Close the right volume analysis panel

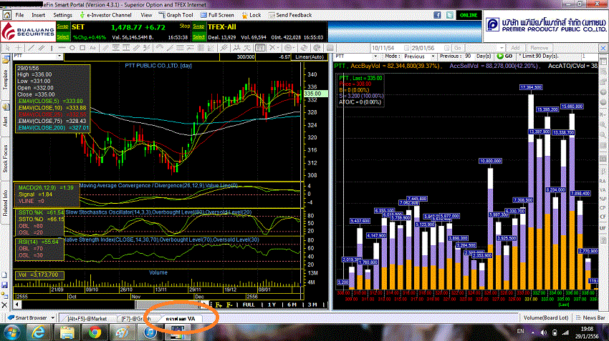click(603, 48)
